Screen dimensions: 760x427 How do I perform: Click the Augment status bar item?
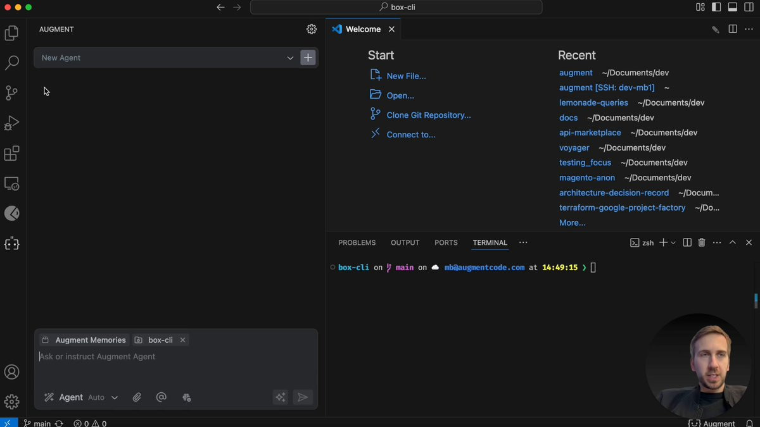pos(712,423)
